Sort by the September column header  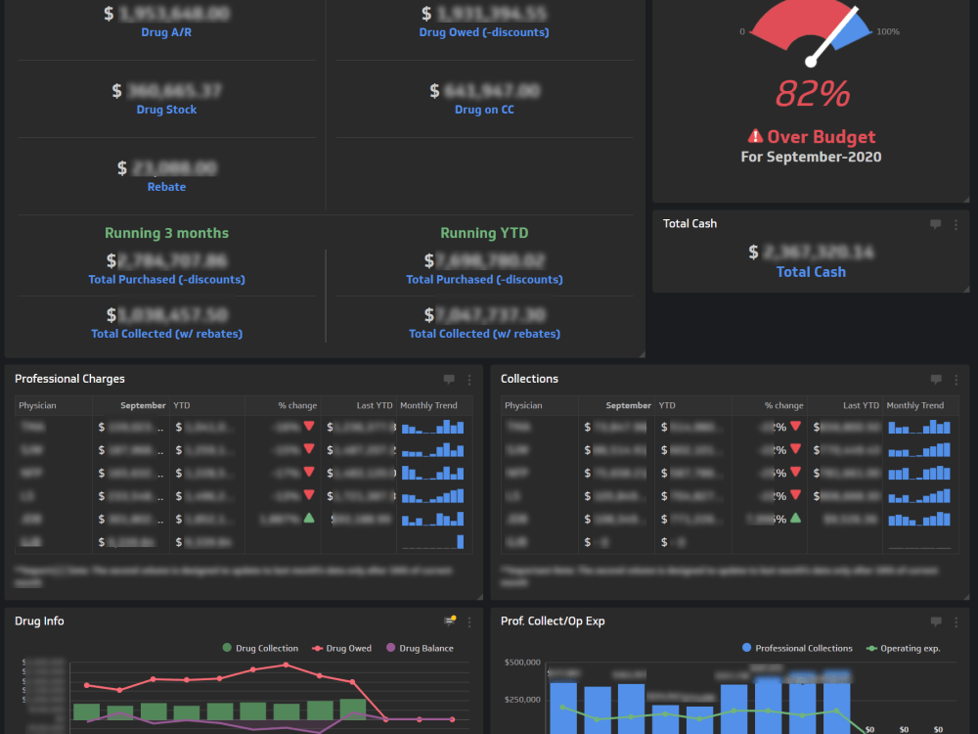143,404
